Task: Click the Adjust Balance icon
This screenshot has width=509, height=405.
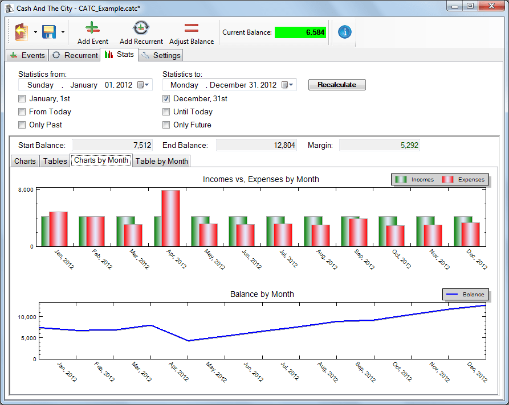Action: click(x=192, y=28)
